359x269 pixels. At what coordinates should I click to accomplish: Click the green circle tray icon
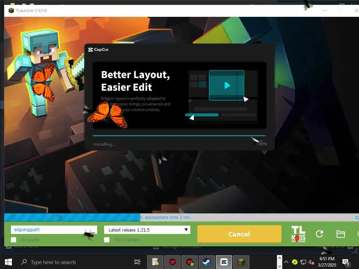[x=294, y=262]
